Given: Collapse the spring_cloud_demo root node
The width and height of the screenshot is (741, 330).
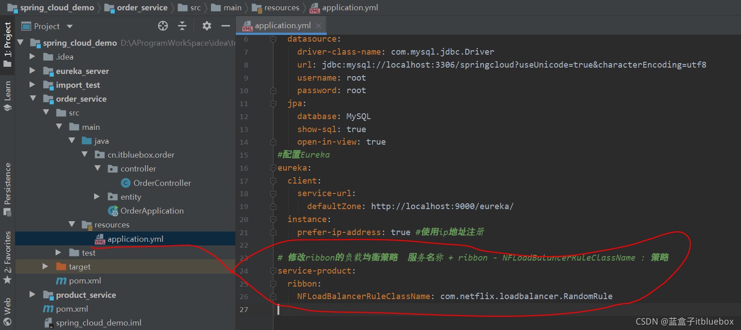Looking at the screenshot, I should pos(20,43).
